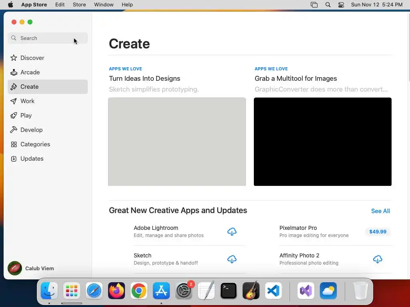Open Control Center in menu bar
Screen dimensions: 410x307
click(341, 5)
